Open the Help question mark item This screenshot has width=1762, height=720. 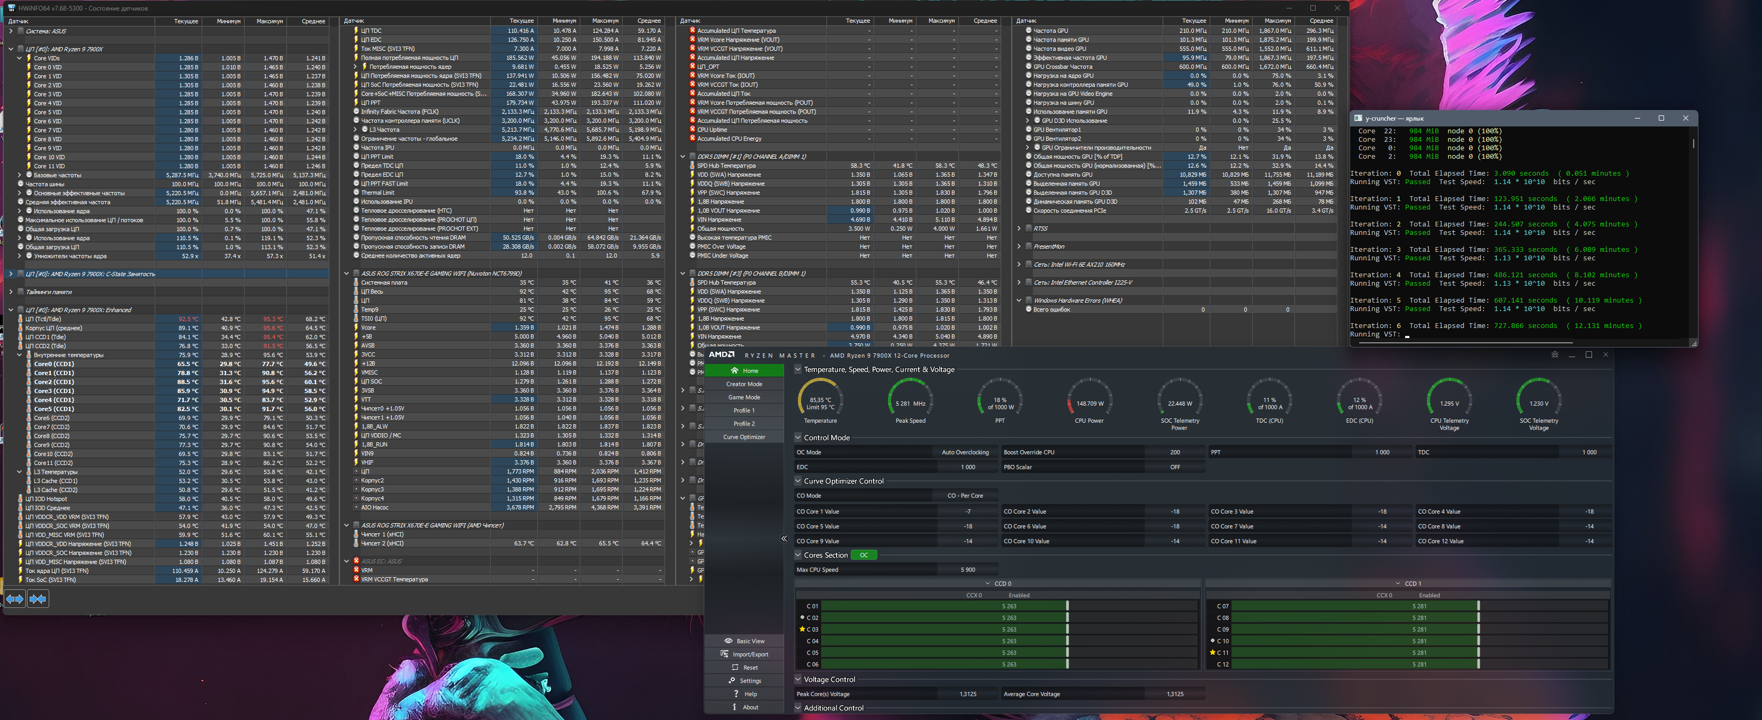[x=735, y=694]
